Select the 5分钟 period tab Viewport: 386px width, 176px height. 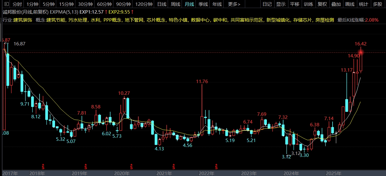48,4
